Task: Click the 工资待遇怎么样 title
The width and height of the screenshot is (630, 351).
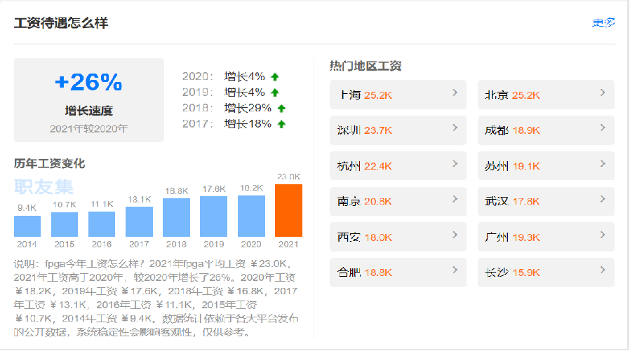Action: [61, 23]
